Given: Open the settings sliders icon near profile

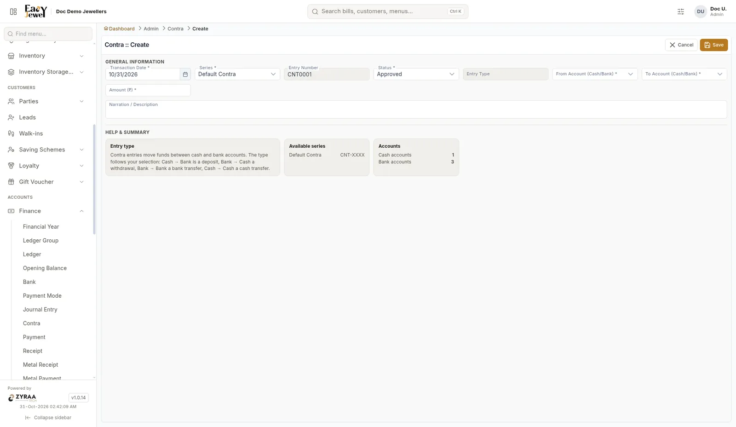Looking at the screenshot, I should coord(681,12).
